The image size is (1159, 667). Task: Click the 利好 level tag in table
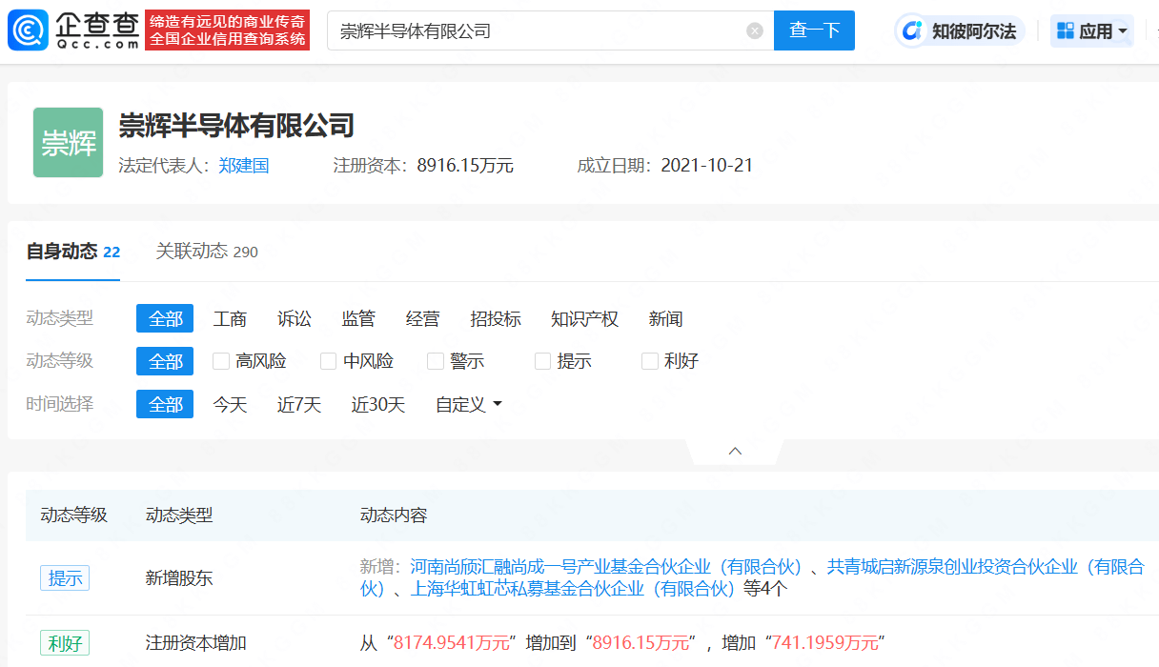click(x=65, y=643)
